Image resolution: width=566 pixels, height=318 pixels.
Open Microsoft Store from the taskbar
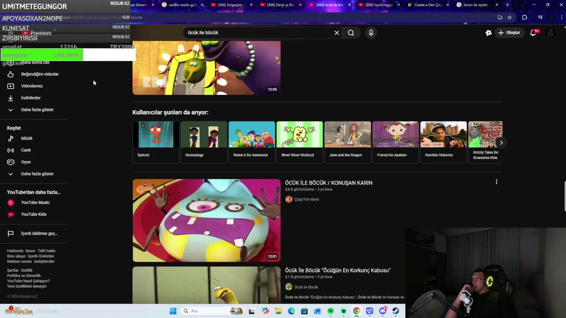click(304, 311)
